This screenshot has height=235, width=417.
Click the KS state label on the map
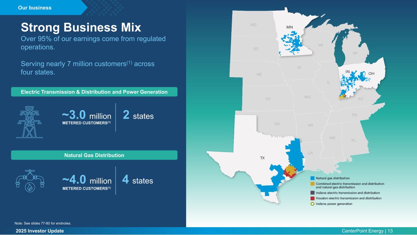[x=268, y=99]
